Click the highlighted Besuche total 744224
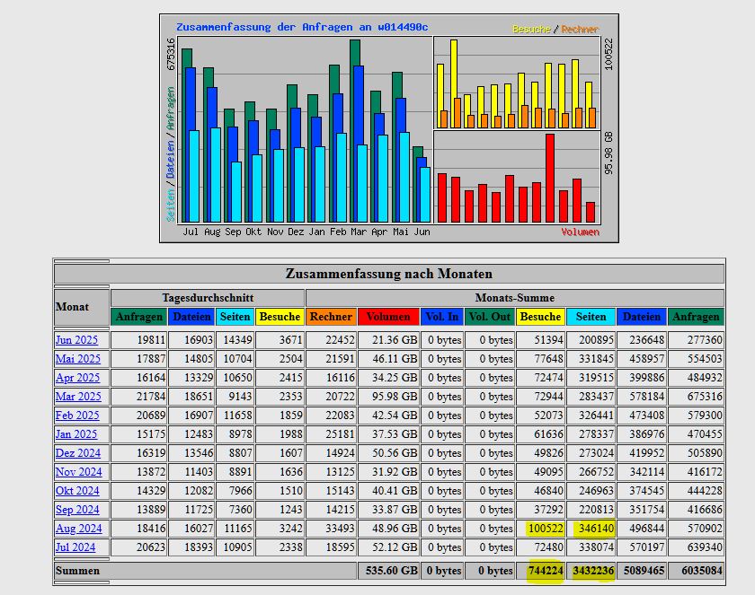The height and width of the screenshot is (595, 755). 544,571
